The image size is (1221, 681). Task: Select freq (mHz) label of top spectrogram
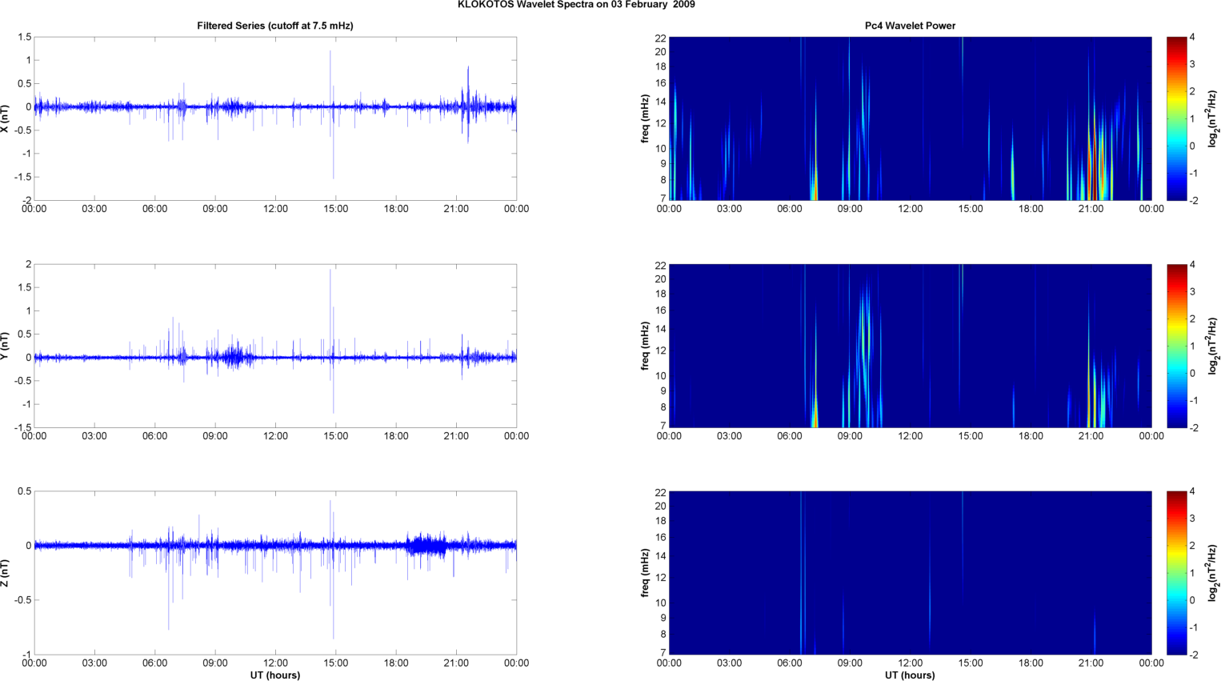pos(644,118)
